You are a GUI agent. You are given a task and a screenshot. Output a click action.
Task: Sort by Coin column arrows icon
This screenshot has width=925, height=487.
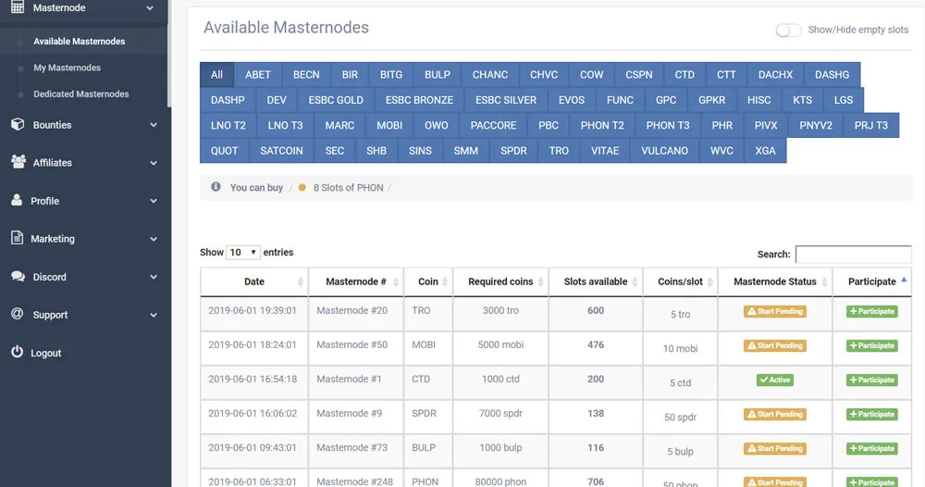point(445,282)
